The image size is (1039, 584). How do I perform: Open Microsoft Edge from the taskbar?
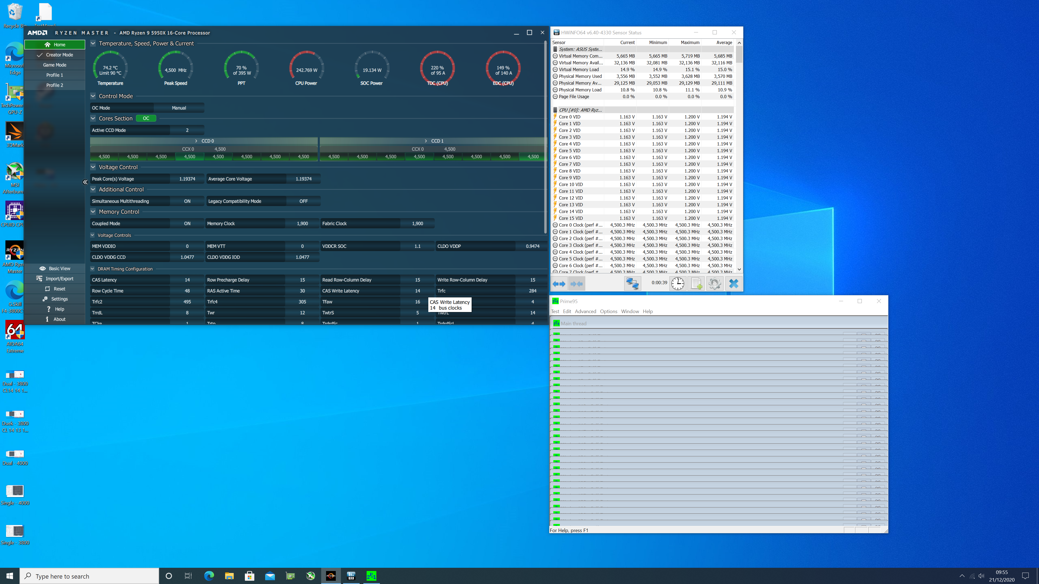(x=209, y=576)
